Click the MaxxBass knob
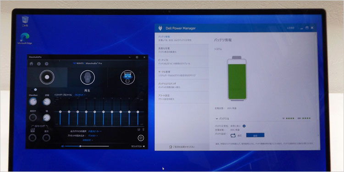The width and height of the screenshot is (344, 172). (x=33, y=101)
